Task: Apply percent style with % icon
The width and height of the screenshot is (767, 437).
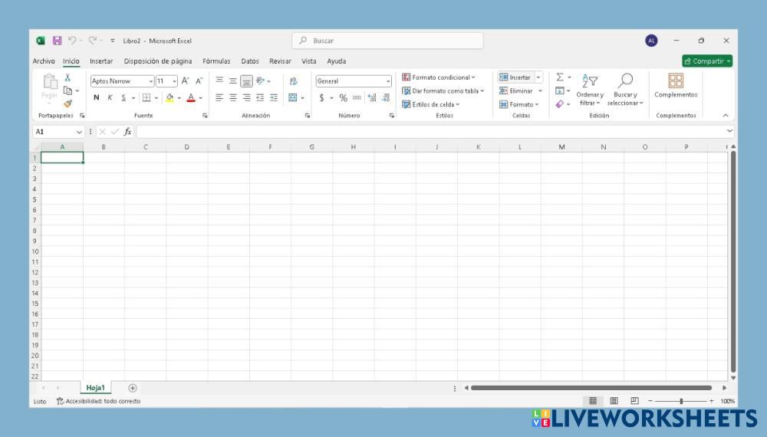Action: (343, 97)
